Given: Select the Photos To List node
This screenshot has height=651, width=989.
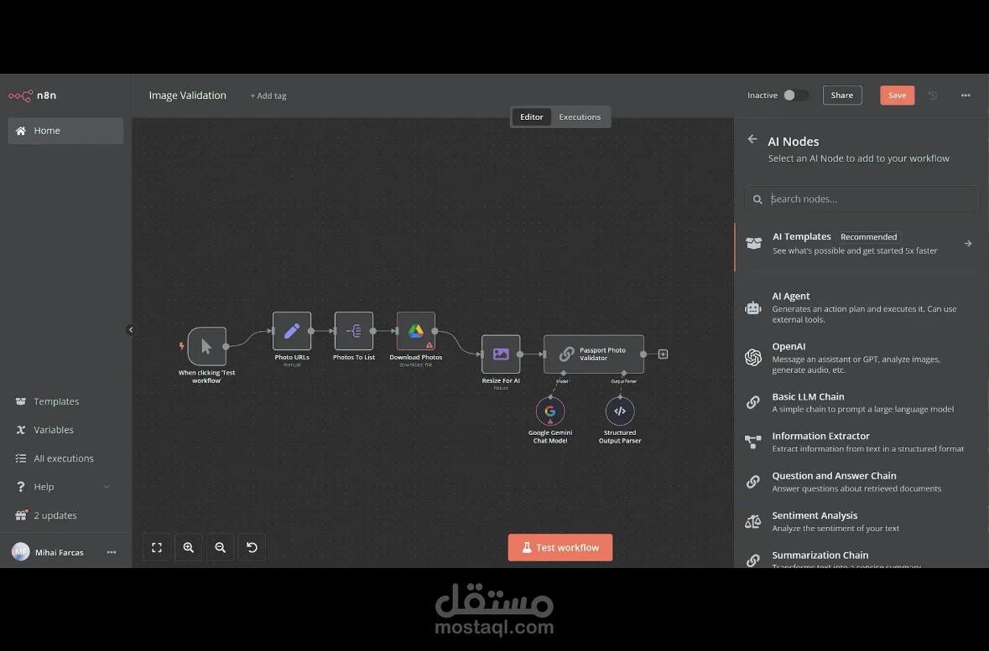Looking at the screenshot, I should coord(354,331).
